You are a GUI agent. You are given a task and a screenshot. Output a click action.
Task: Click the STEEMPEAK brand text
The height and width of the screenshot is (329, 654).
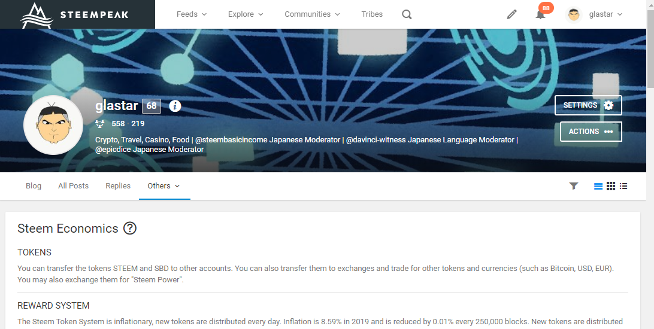click(94, 15)
